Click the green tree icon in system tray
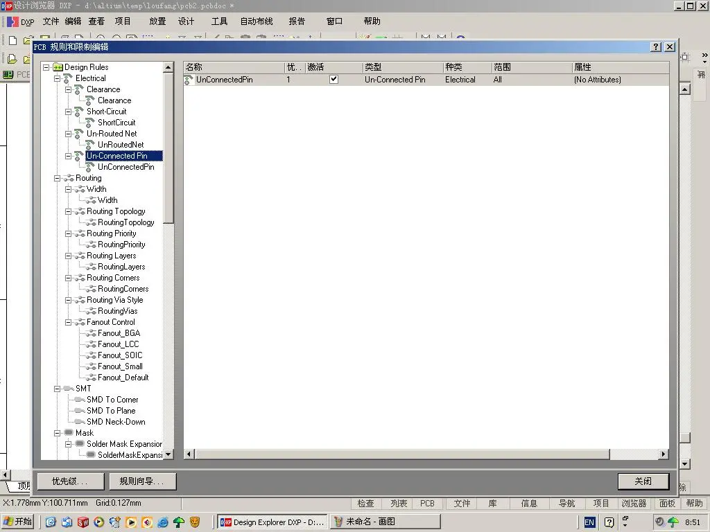Screen dimensions: 710x532 (673, 522)
